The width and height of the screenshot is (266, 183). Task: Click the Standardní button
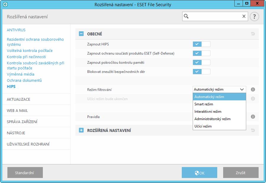pyautogui.click(x=25, y=172)
